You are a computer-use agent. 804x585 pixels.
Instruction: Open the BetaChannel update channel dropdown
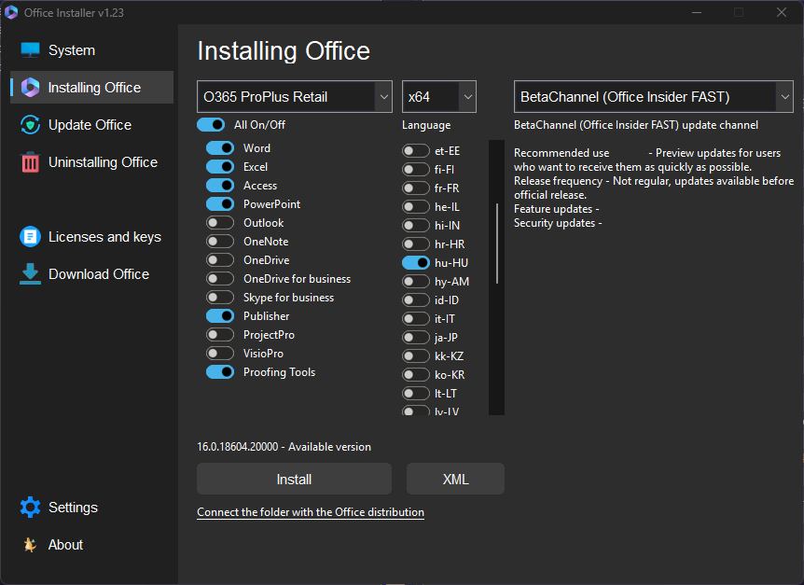point(653,96)
